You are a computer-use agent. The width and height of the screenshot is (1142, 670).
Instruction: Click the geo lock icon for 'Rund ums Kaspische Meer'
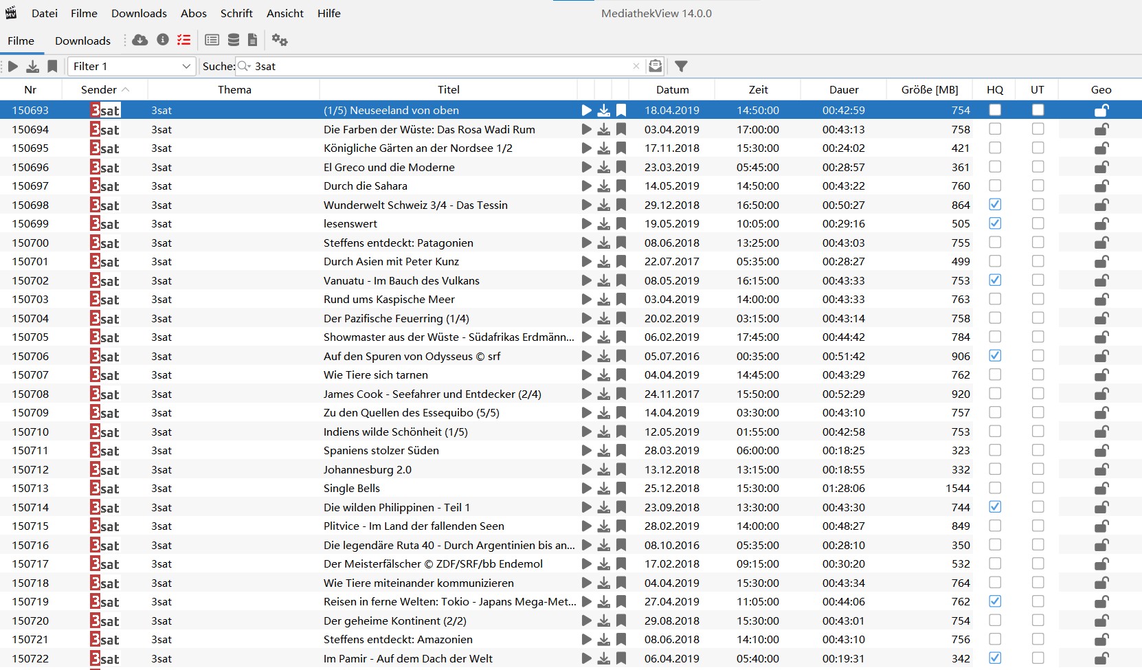pos(1101,299)
